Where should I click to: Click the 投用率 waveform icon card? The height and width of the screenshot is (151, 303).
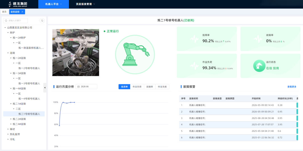coord(194,39)
